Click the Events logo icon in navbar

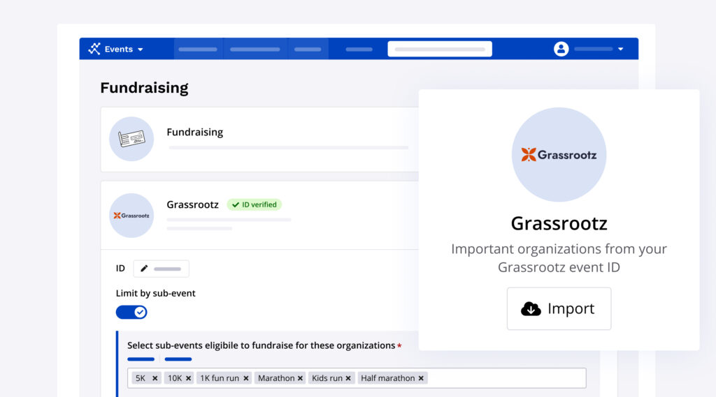(x=94, y=49)
